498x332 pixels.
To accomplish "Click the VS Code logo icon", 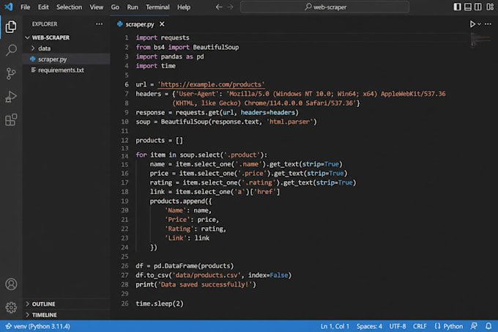I will pyautogui.click(x=9, y=7).
